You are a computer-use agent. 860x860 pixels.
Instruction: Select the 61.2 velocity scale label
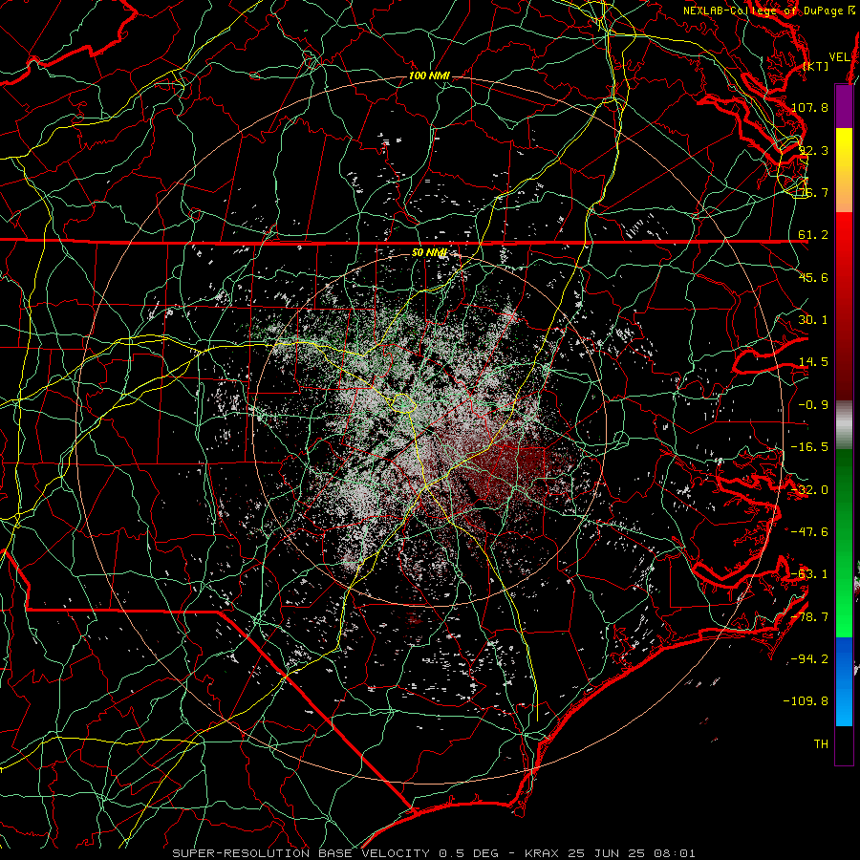[813, 235]
